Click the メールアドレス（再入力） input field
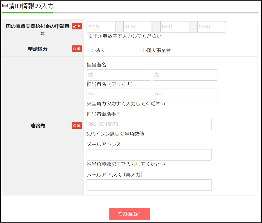This screenshot has height=223, width=262. (x=149, y=185)
